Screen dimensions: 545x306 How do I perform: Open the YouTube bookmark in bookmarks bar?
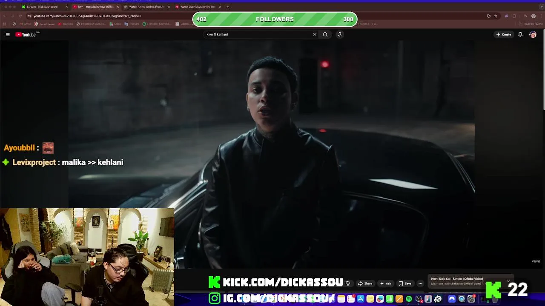pos(66,24)
